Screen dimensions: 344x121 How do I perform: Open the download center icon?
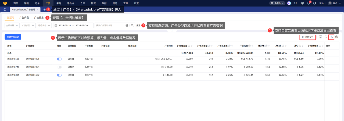point(302,3)
